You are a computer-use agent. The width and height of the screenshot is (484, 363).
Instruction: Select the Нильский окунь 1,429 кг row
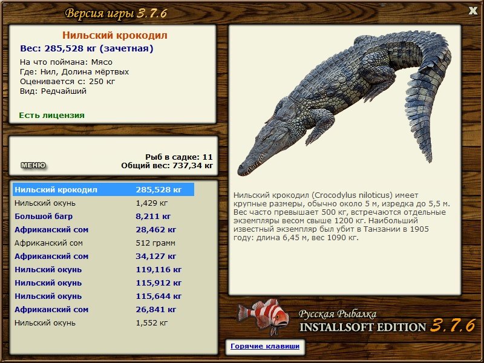coord(103,203)
